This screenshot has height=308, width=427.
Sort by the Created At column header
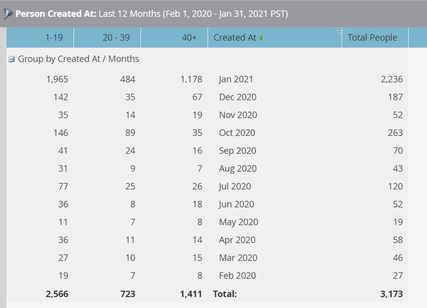click(275, 37)
